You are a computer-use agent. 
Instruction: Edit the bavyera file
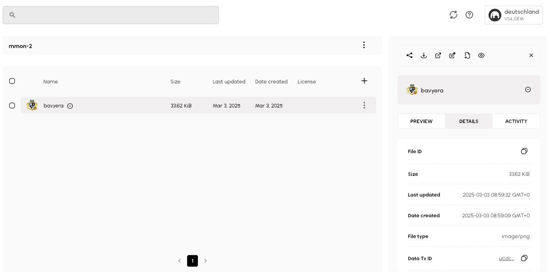[x=452, y=55]
